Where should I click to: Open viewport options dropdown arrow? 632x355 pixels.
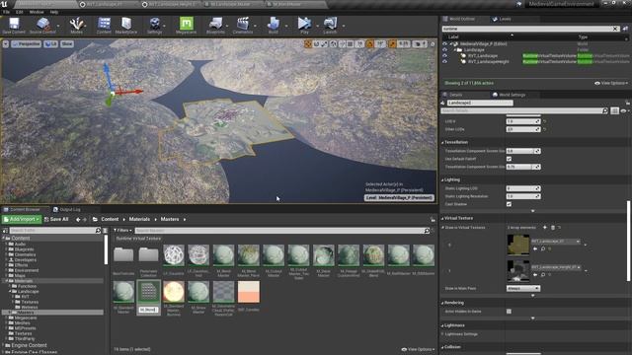coord(6,43)
